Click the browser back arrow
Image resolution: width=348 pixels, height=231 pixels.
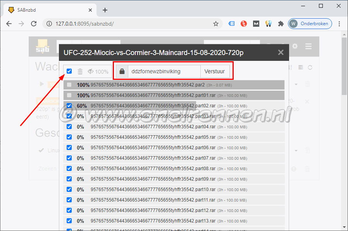(9, 24)
